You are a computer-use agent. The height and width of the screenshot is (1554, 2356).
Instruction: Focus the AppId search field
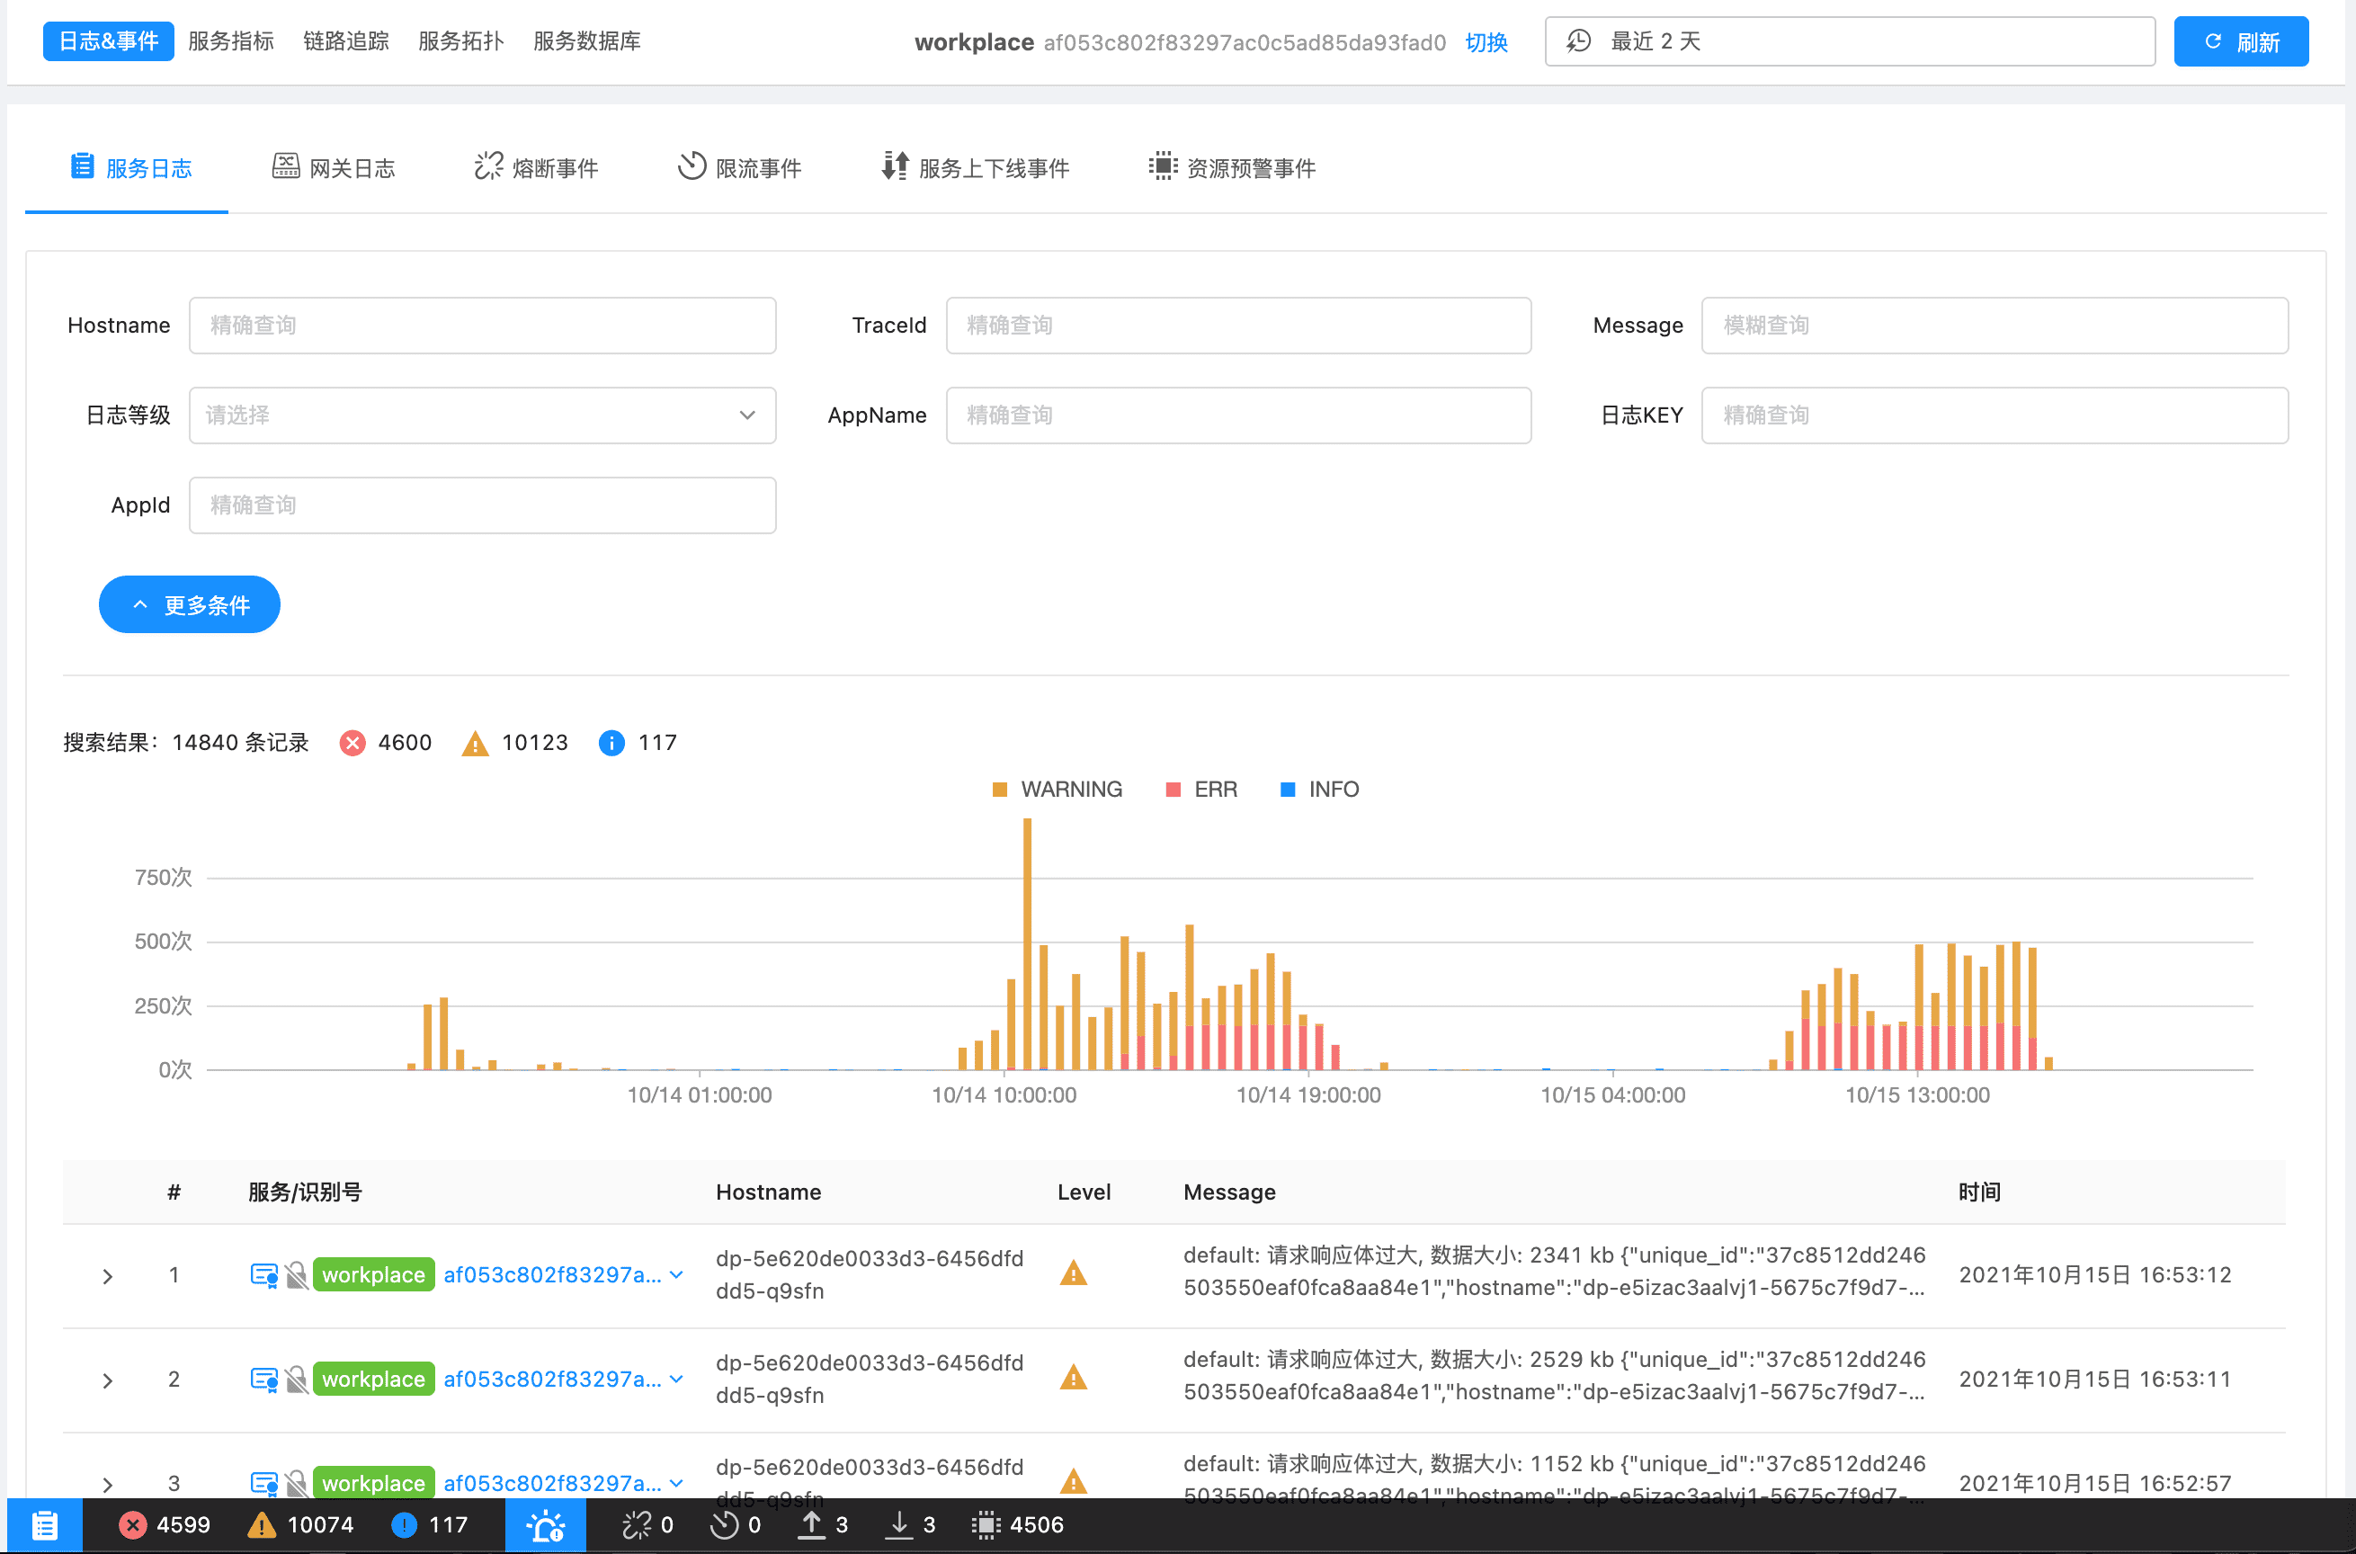coord(483,505)
